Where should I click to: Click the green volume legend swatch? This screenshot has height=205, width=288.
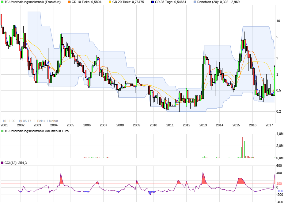2,131
